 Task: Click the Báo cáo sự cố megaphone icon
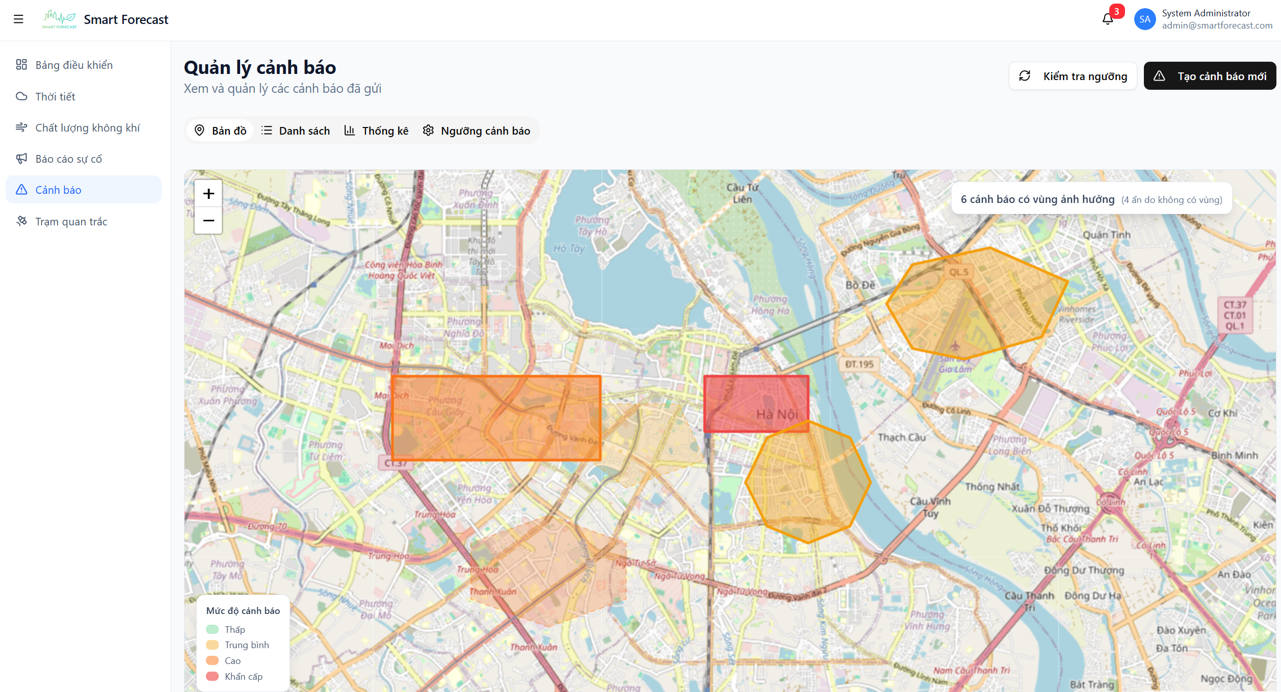click(22, 159)
